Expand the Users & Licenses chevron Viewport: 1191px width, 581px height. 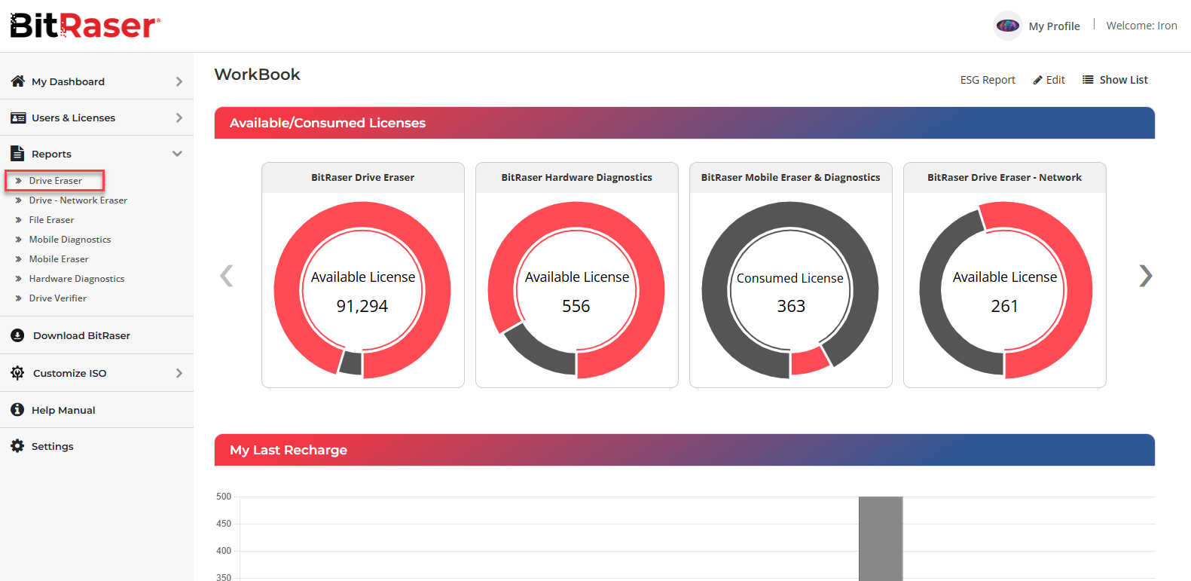click(x=179, y=118)
